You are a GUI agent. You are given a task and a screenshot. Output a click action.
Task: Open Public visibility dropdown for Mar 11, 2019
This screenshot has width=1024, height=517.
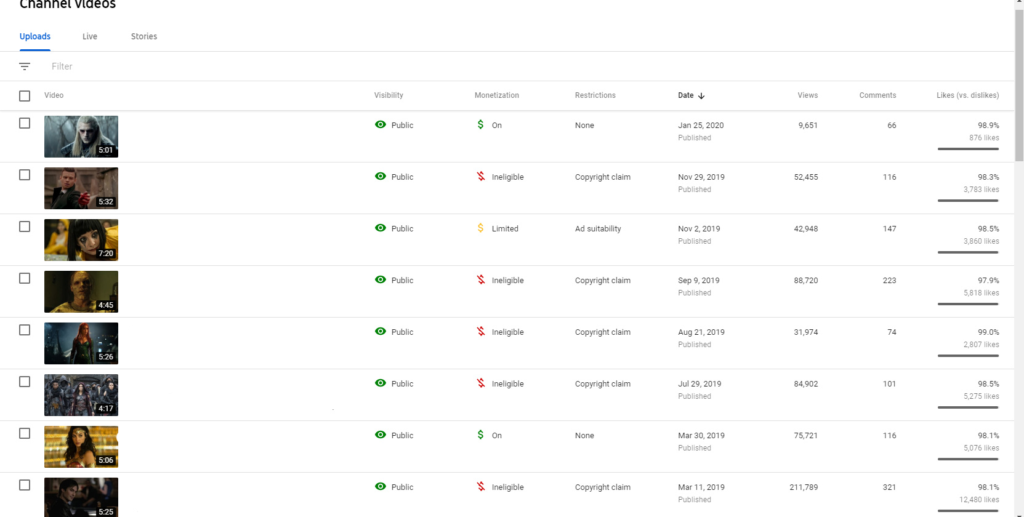[403, 487]
